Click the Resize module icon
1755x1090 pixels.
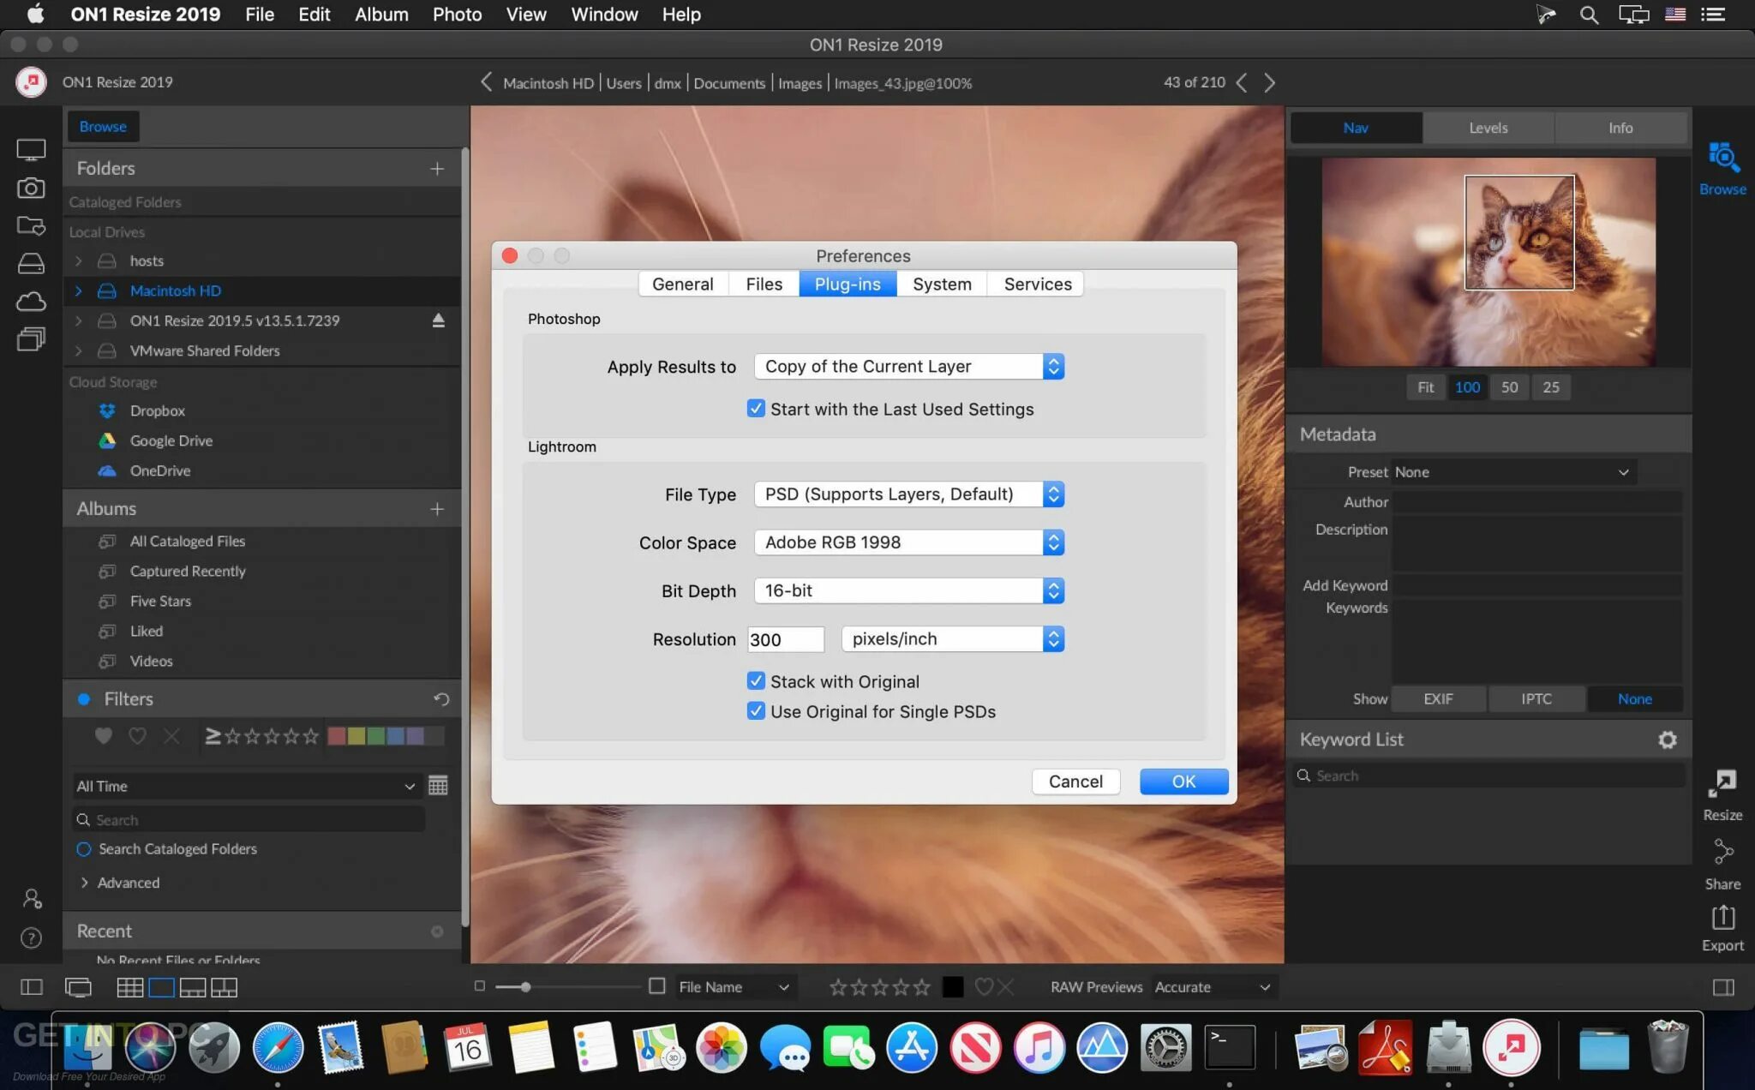[x=1722, y=784]
